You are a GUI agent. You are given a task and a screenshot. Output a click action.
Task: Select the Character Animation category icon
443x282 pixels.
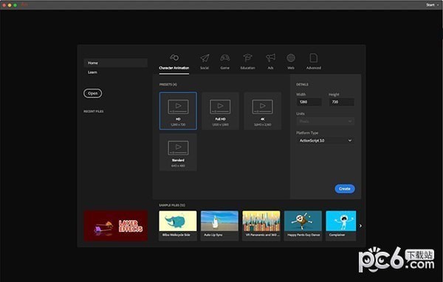[174, 58]
